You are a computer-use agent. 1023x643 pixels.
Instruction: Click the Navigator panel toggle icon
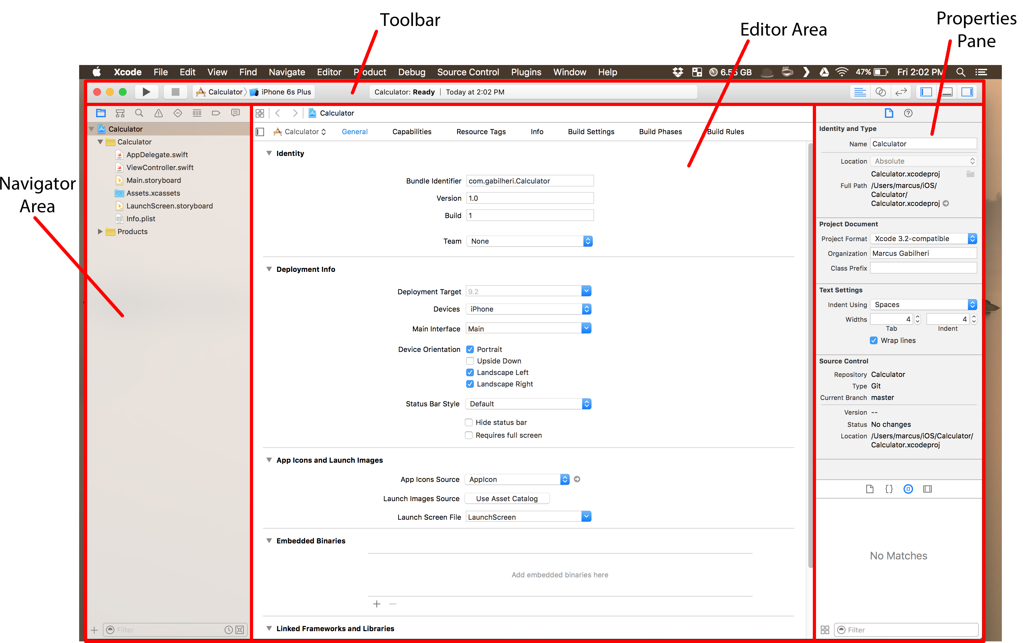(928, 91)
